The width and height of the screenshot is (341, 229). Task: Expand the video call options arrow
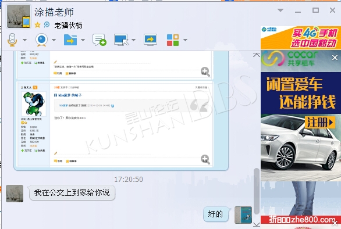click(x=54, y=40)
